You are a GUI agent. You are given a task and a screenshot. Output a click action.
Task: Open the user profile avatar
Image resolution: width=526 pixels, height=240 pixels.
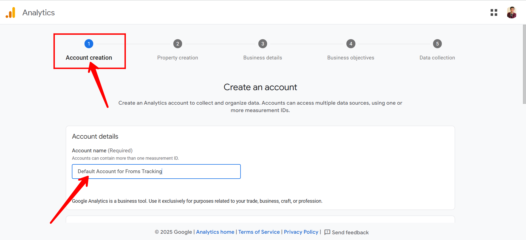(x=511, y=13)
